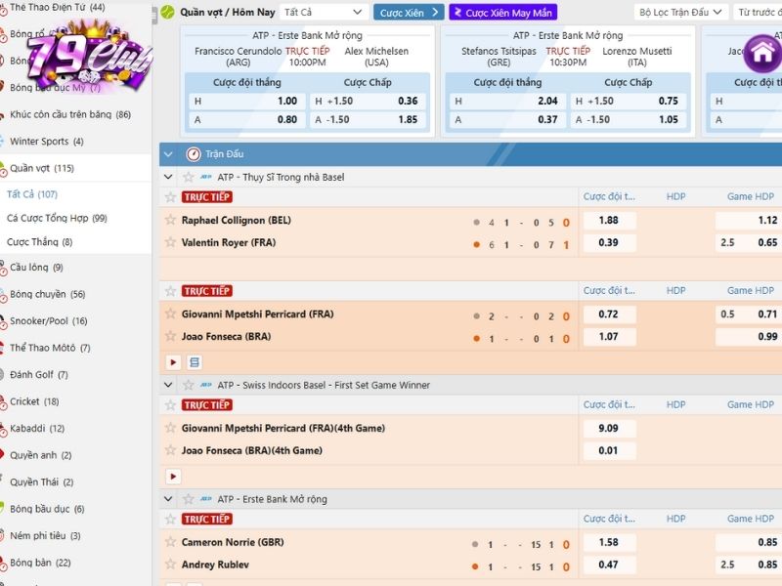Click the Cricket sport icon in sidebar

4,401
